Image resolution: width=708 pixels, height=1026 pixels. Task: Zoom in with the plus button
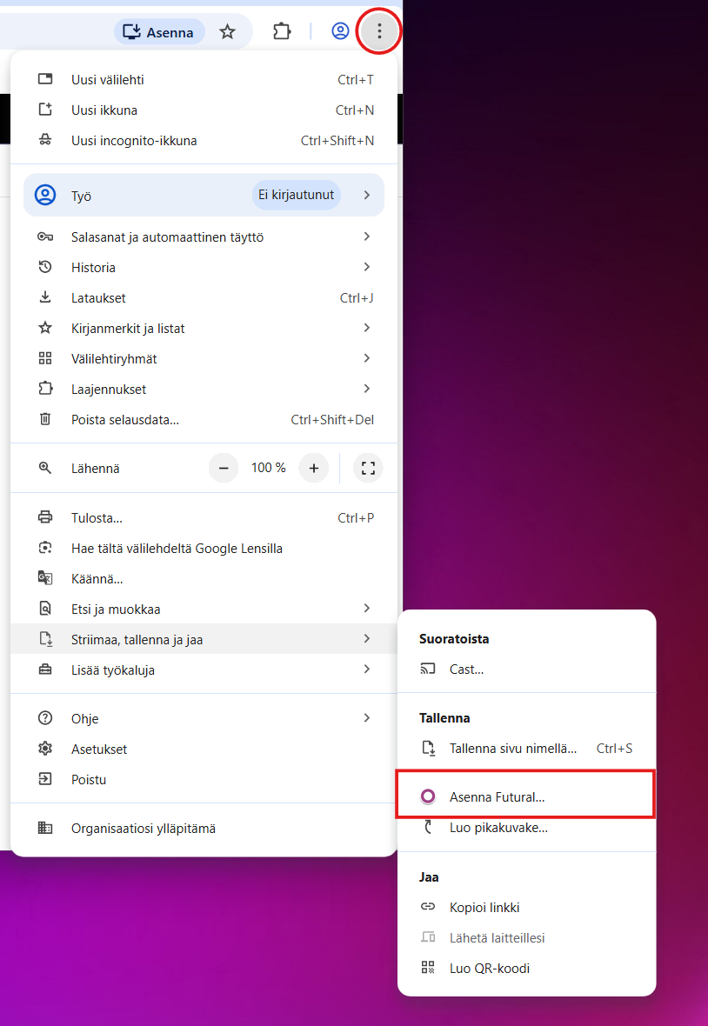coord(314,468)
